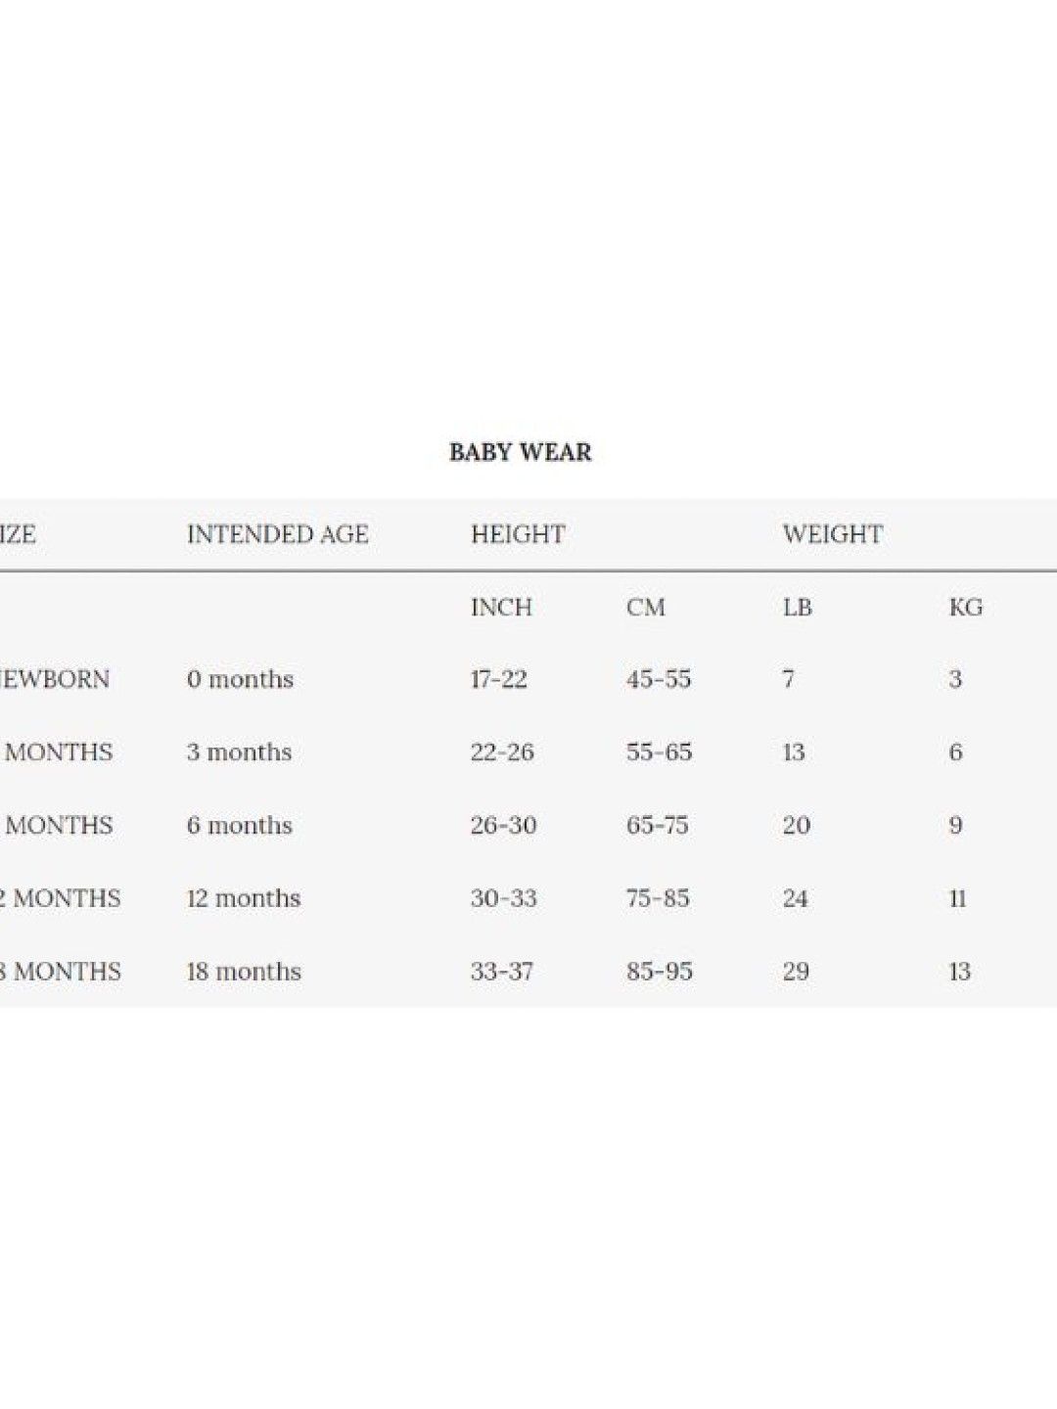This screenshot has width=1057, height=1409.
Task: Select the "3 months" intended age cell
Action: (239, 752)
